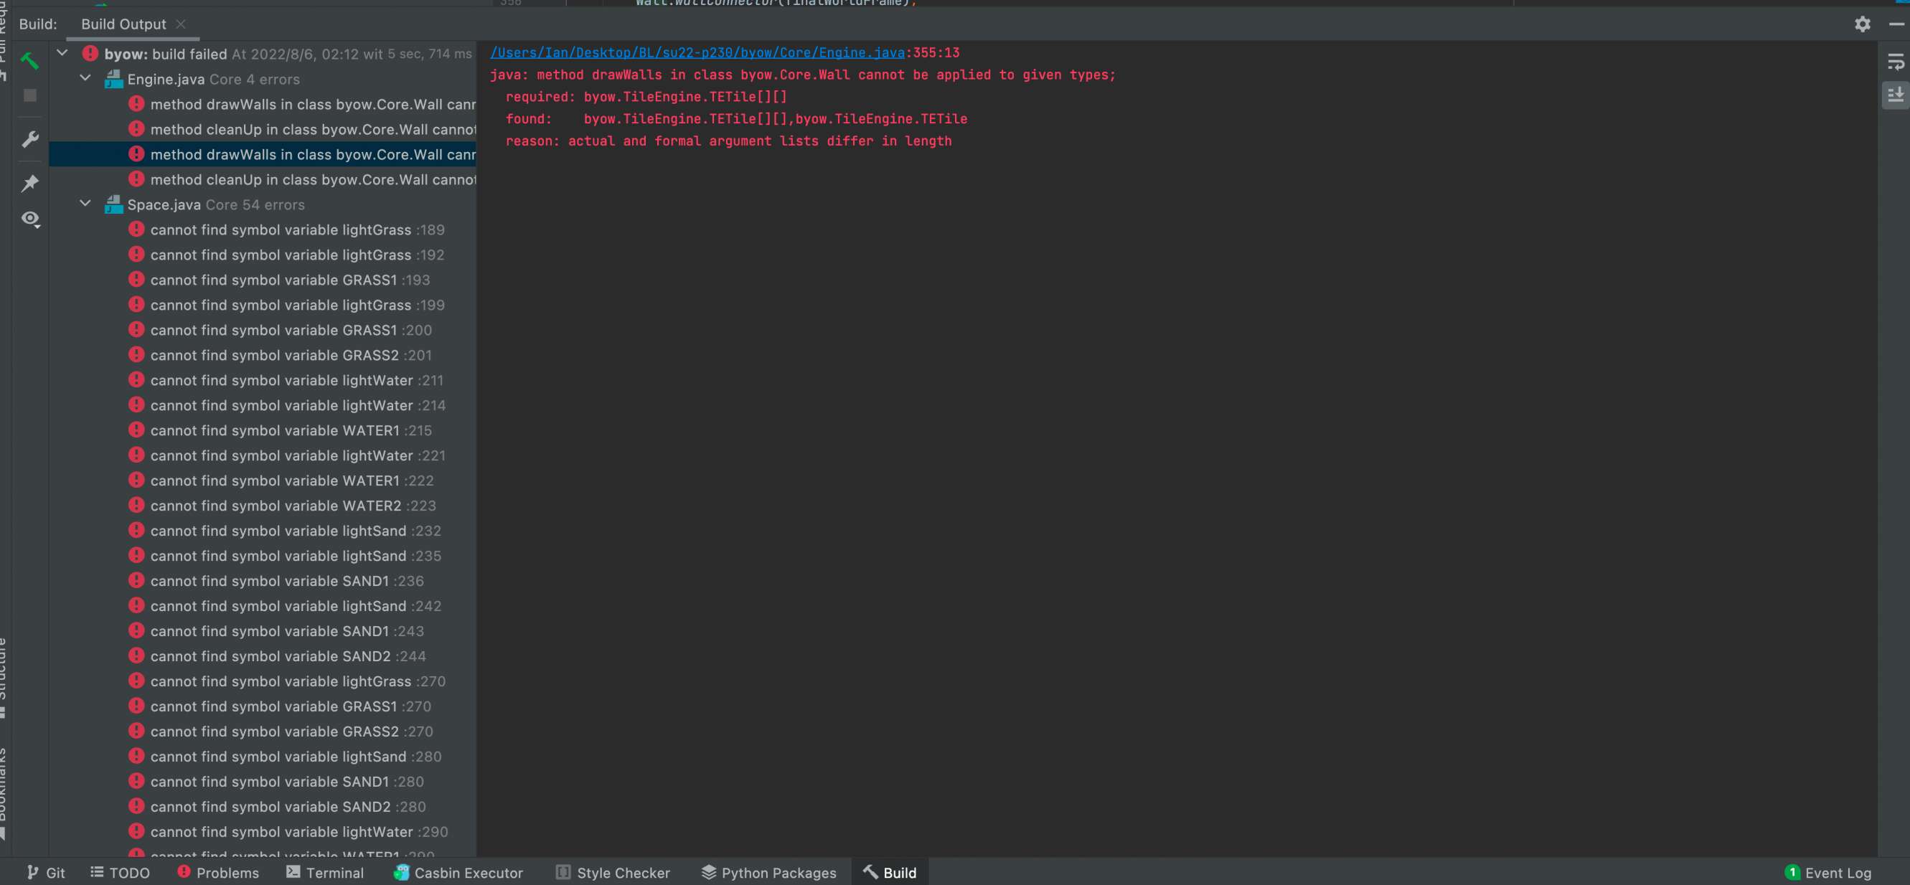Collapse the Space.java error group

[85, 204]
